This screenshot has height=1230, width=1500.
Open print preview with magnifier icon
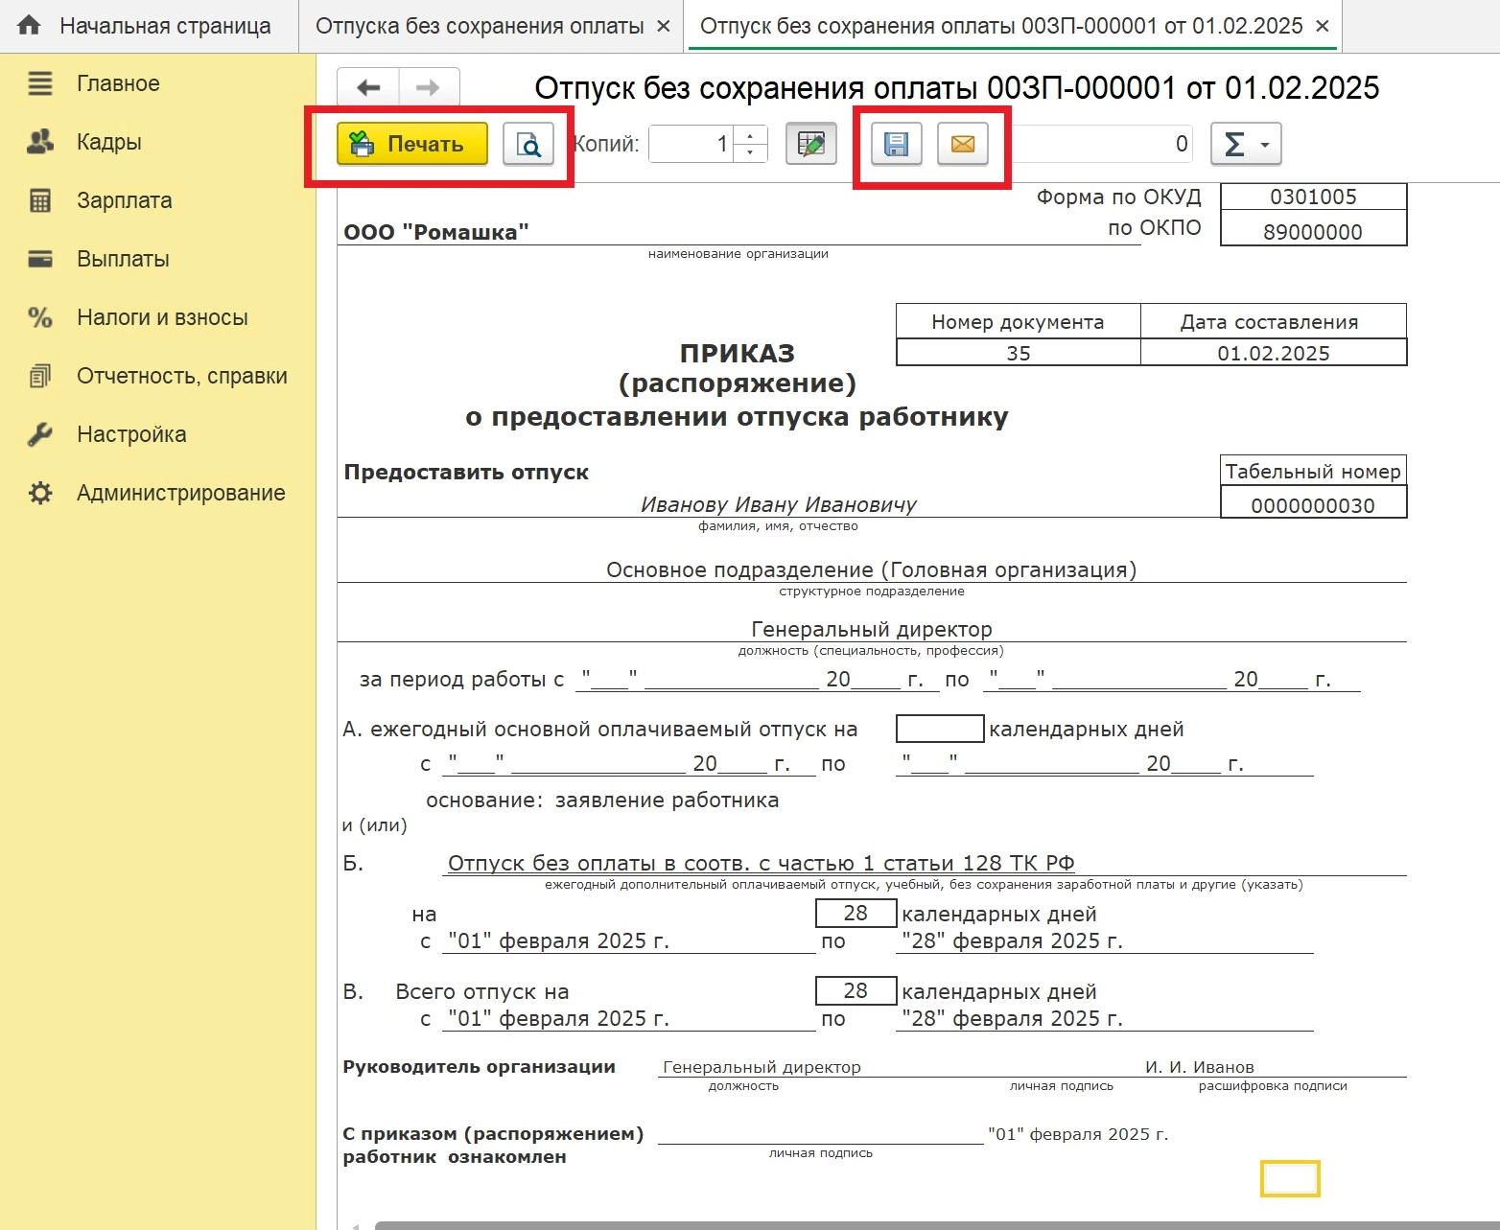[x=528, y=144]
